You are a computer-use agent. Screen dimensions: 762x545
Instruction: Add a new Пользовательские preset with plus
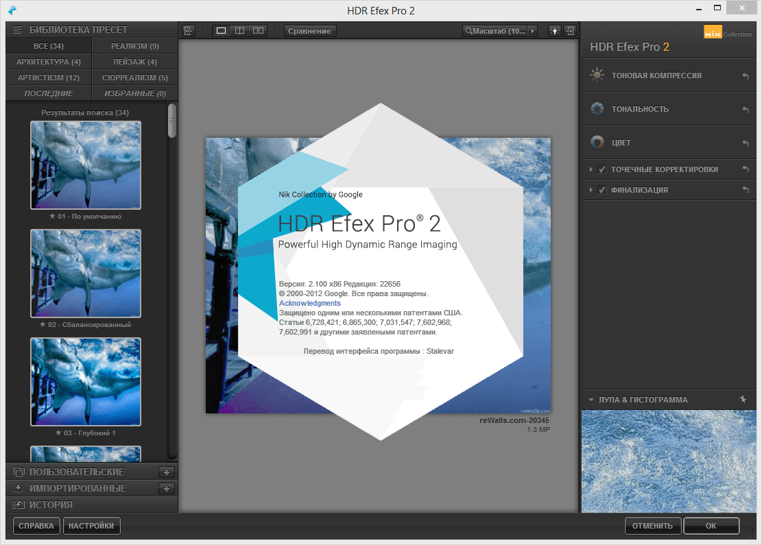[x=167, y=472]
